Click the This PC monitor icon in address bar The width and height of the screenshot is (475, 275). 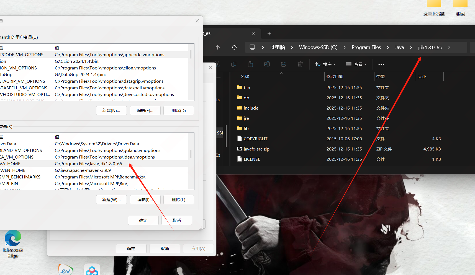click(x=252, y=47)
